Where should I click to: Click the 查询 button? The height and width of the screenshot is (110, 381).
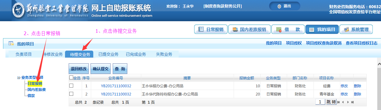[x=120, y=69]
